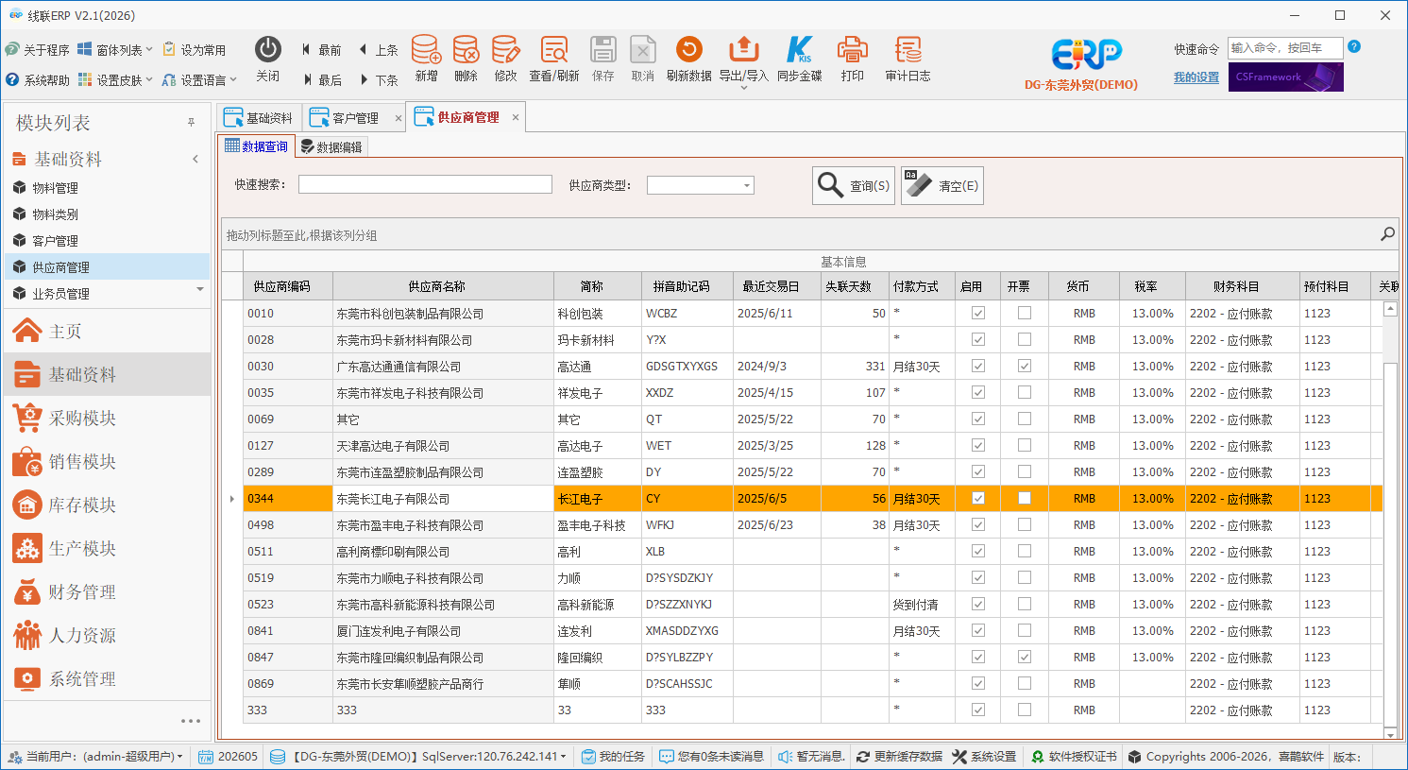Open the 人力资源 HR module
The width and height of the screenshot is (1408, 770).
coord(107,635)
